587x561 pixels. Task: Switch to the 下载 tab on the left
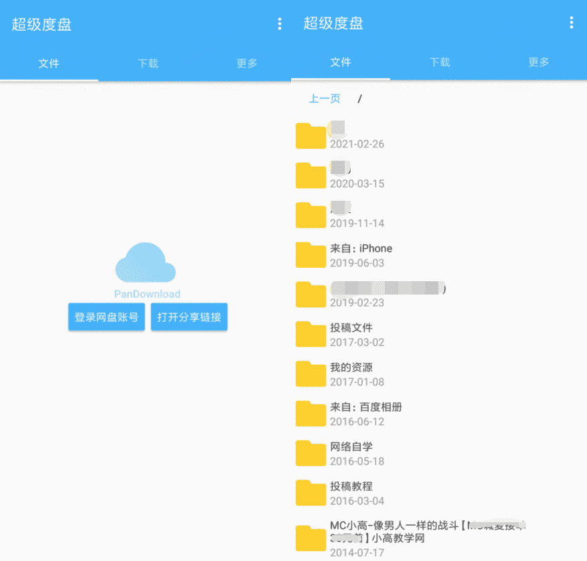point(147,64)
